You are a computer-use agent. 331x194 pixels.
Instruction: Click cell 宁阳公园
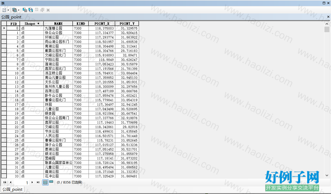point(58,60)
